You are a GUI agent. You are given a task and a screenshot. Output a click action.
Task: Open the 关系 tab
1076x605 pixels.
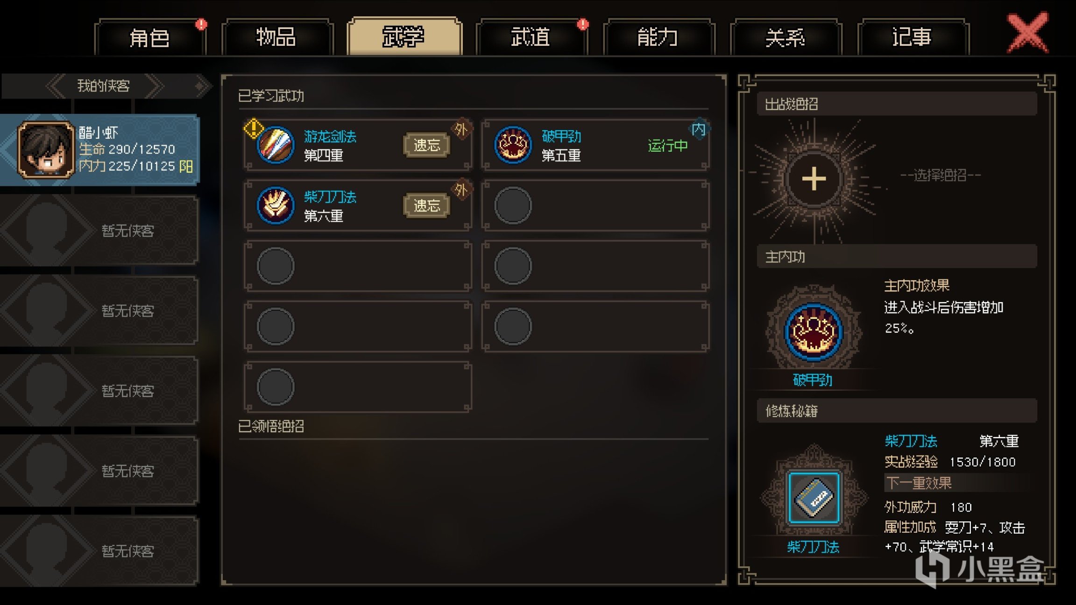click(786, 37)
